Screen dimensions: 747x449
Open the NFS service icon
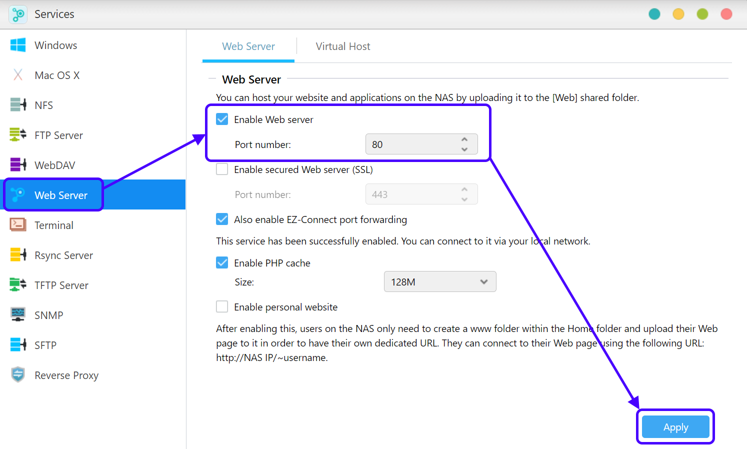point(18,105)
